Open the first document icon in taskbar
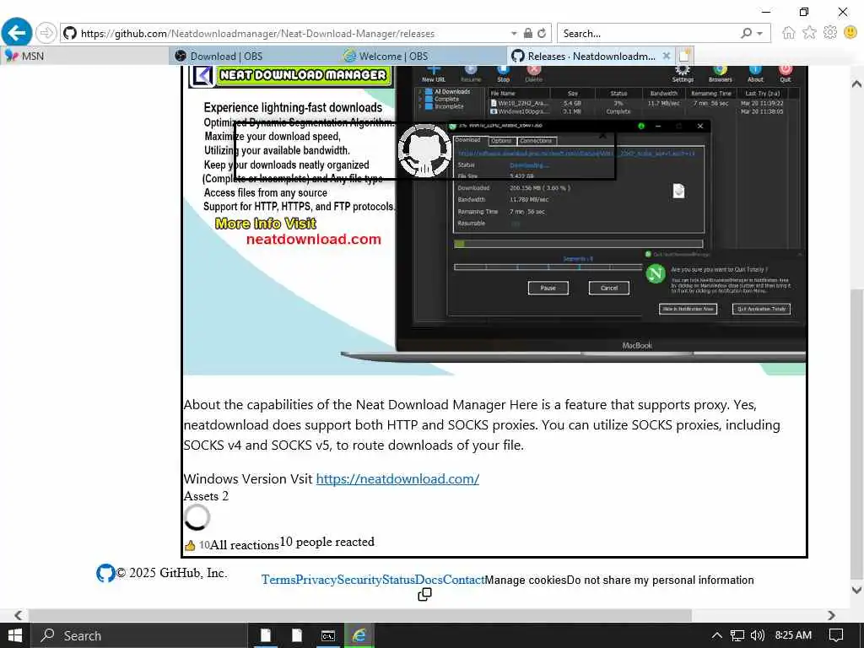The height and width of the screenshot is (648, 864). pyautogui.click(x=266, y=635)
